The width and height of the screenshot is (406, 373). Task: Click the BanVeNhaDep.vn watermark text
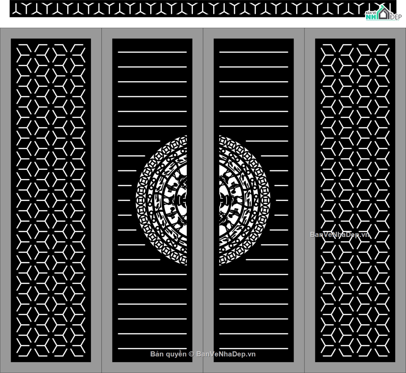(x=340, y=235)
